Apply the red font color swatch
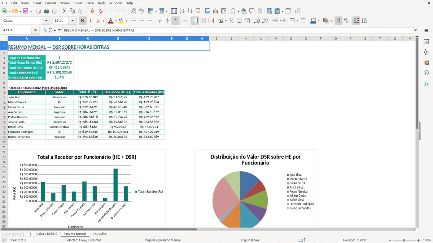The image size is (433, 243). [110, 21]
